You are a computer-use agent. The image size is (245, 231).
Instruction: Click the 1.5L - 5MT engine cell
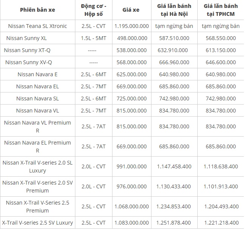point(94,38)
